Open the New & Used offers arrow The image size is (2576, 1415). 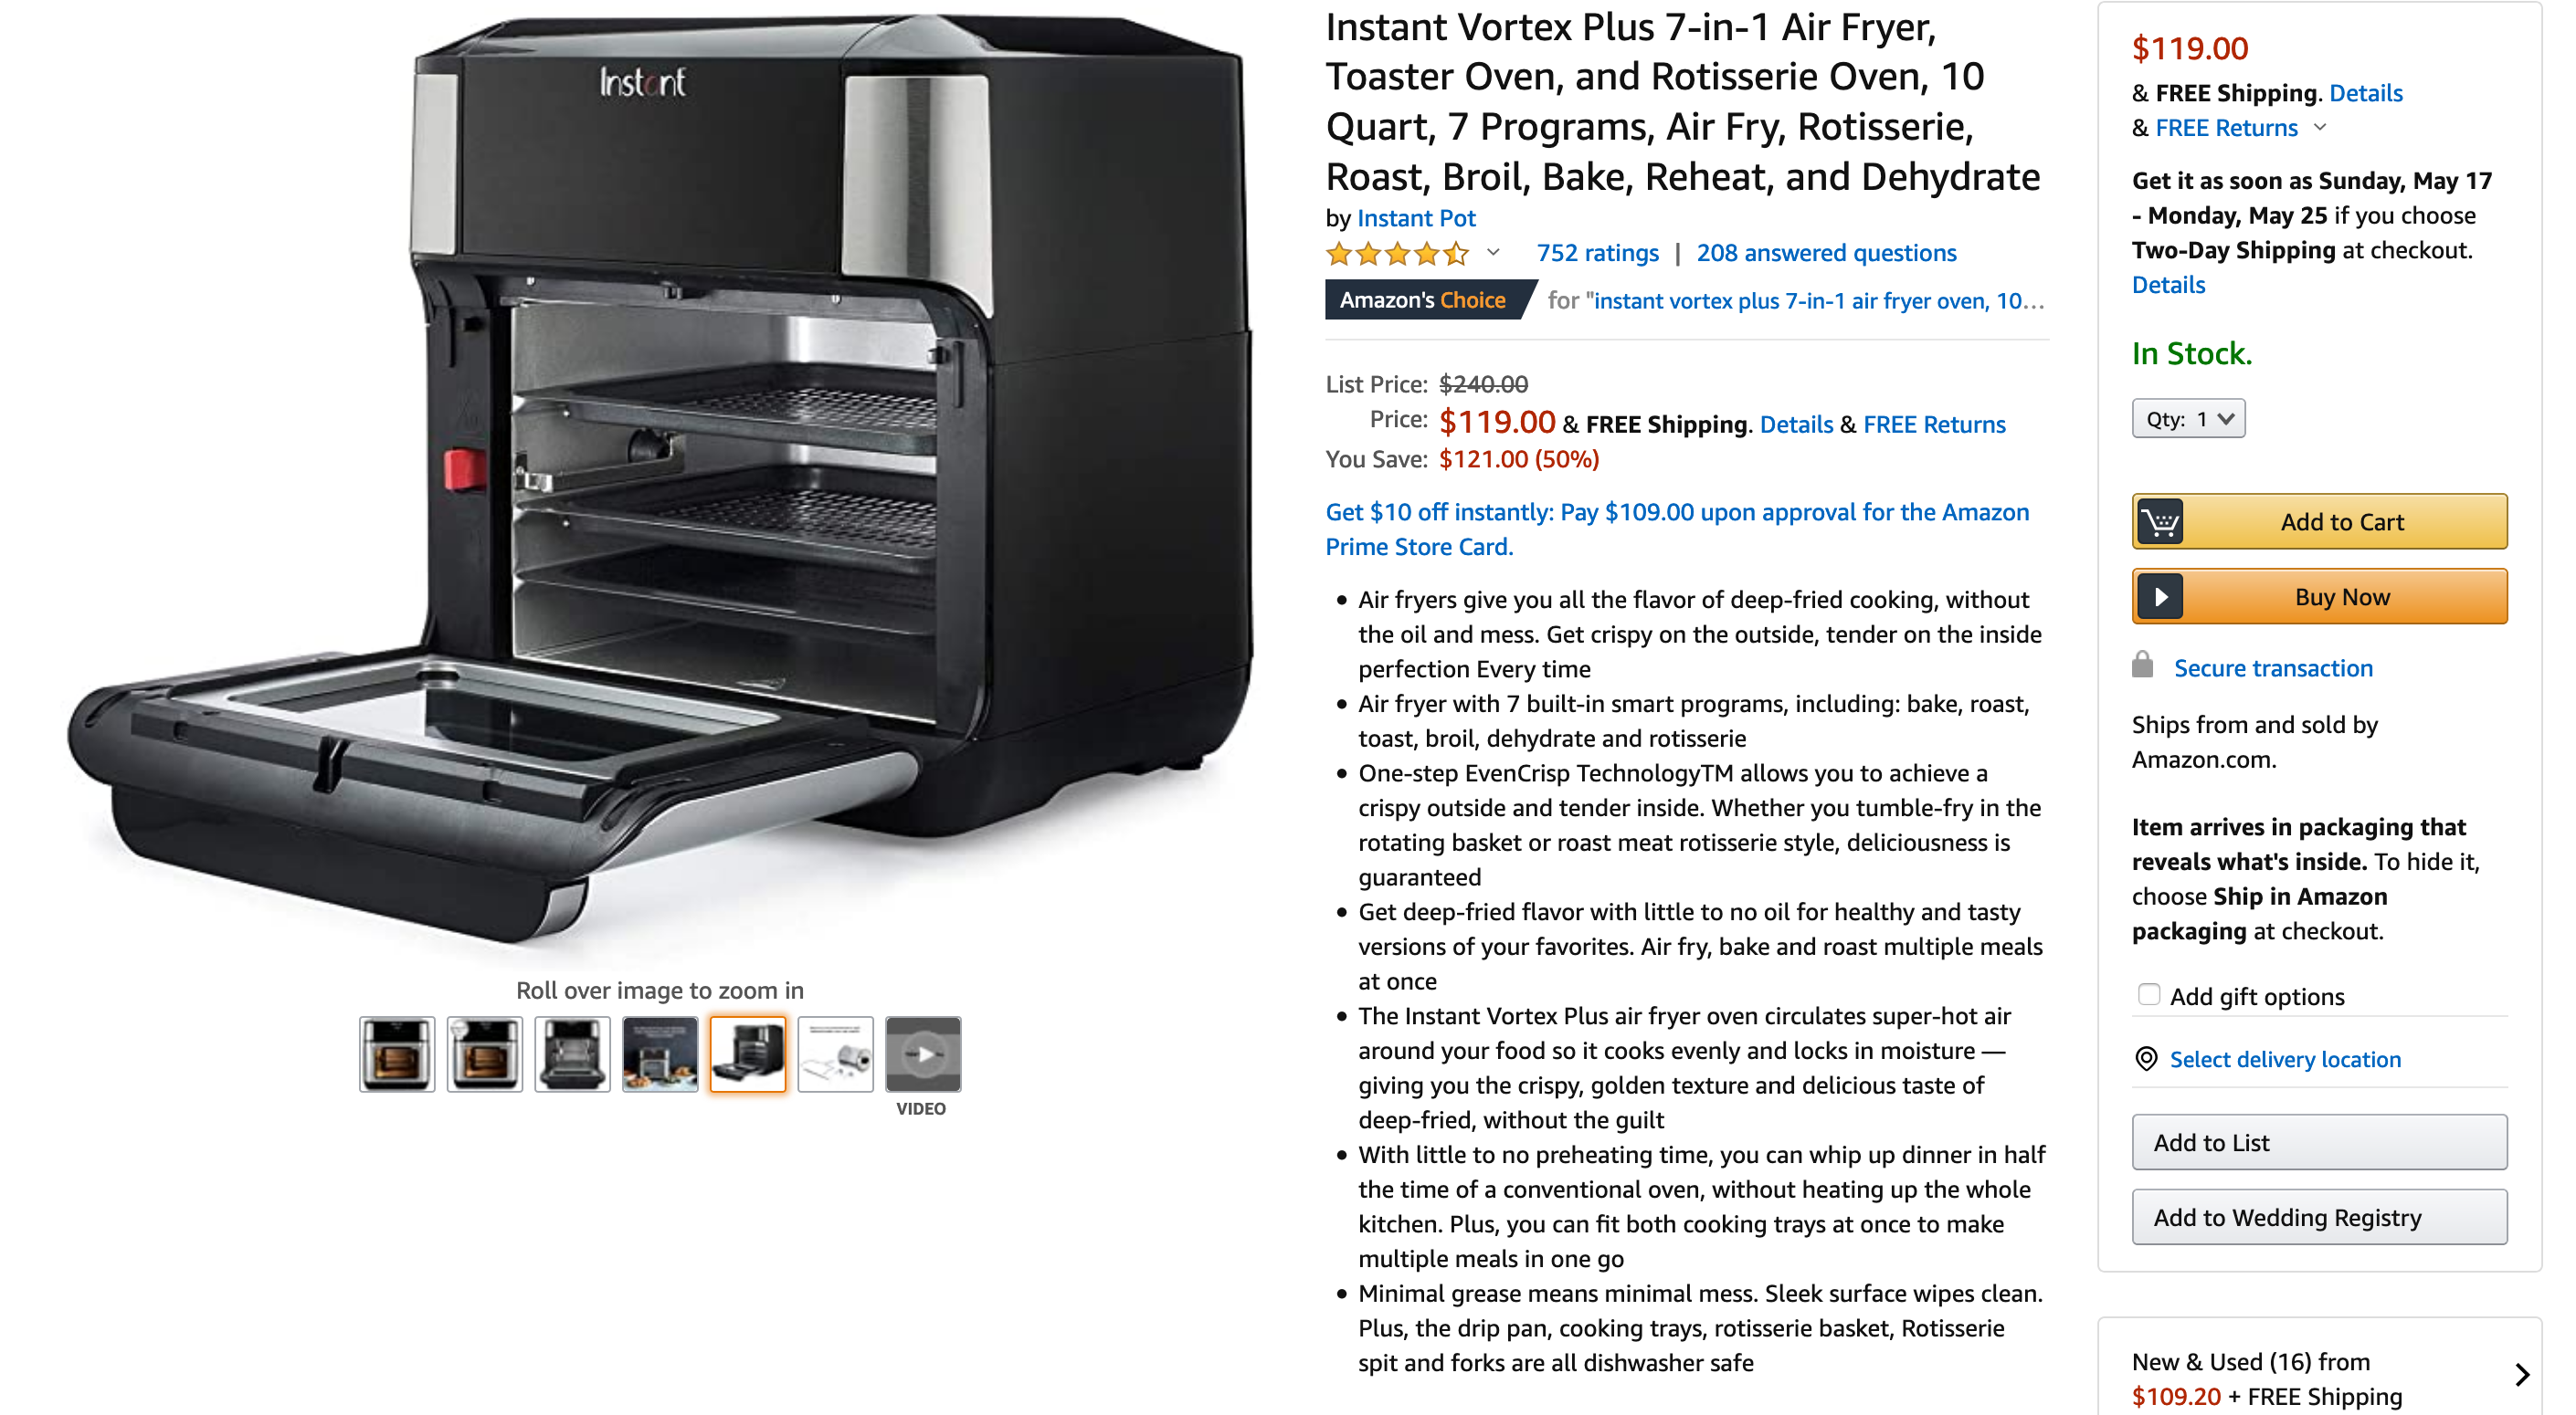[x=2522, y=1375]
